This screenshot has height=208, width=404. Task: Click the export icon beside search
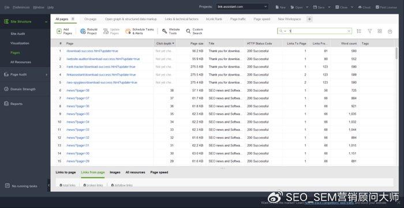(390, 31)
